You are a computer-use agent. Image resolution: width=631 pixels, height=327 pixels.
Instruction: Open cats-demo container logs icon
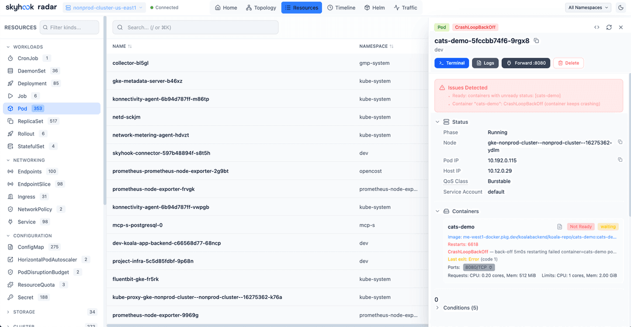[x=559, y=227]
